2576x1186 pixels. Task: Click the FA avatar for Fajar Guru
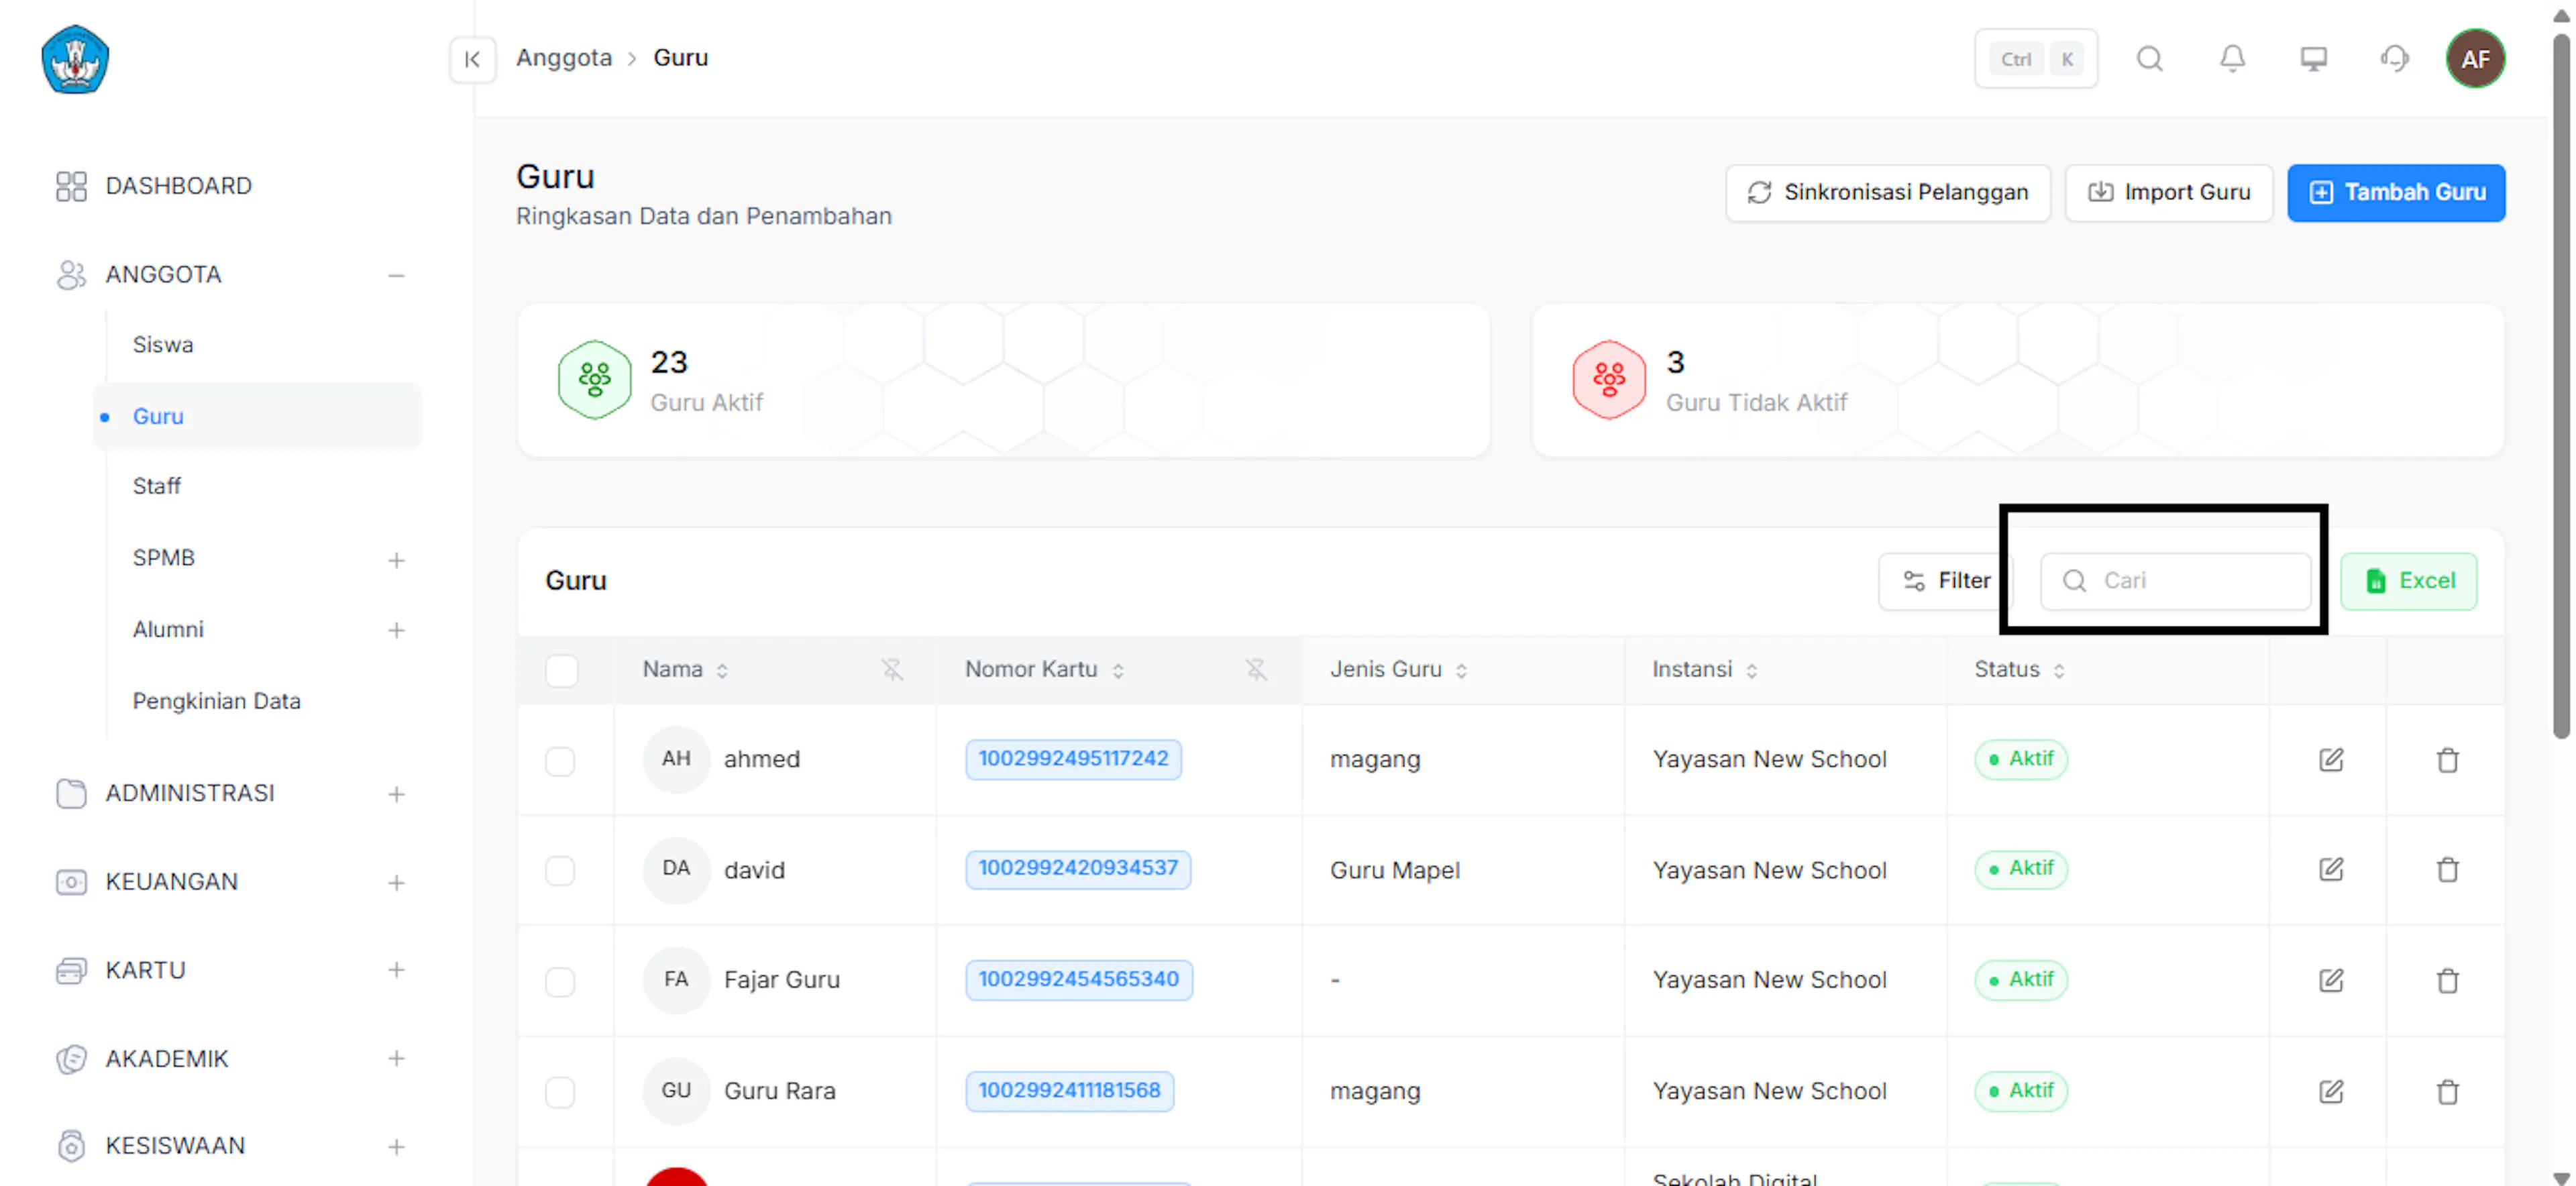(x=676, y=980)
